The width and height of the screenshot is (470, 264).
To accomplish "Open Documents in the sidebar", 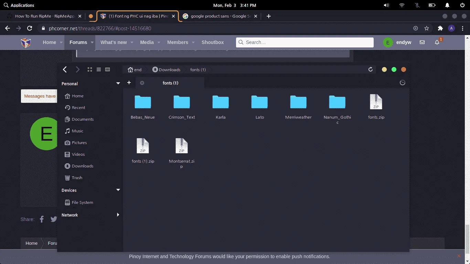I will coord(79,119).
